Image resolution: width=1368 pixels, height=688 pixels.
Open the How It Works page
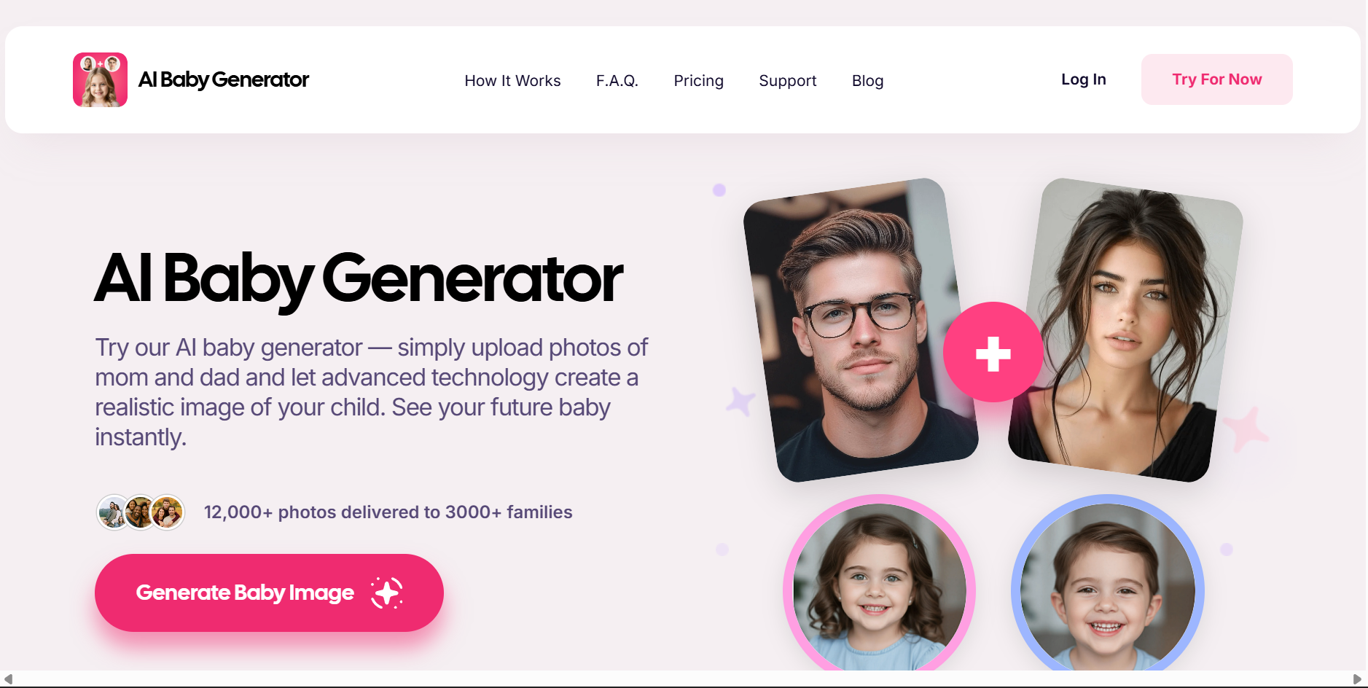pos(512,80)
